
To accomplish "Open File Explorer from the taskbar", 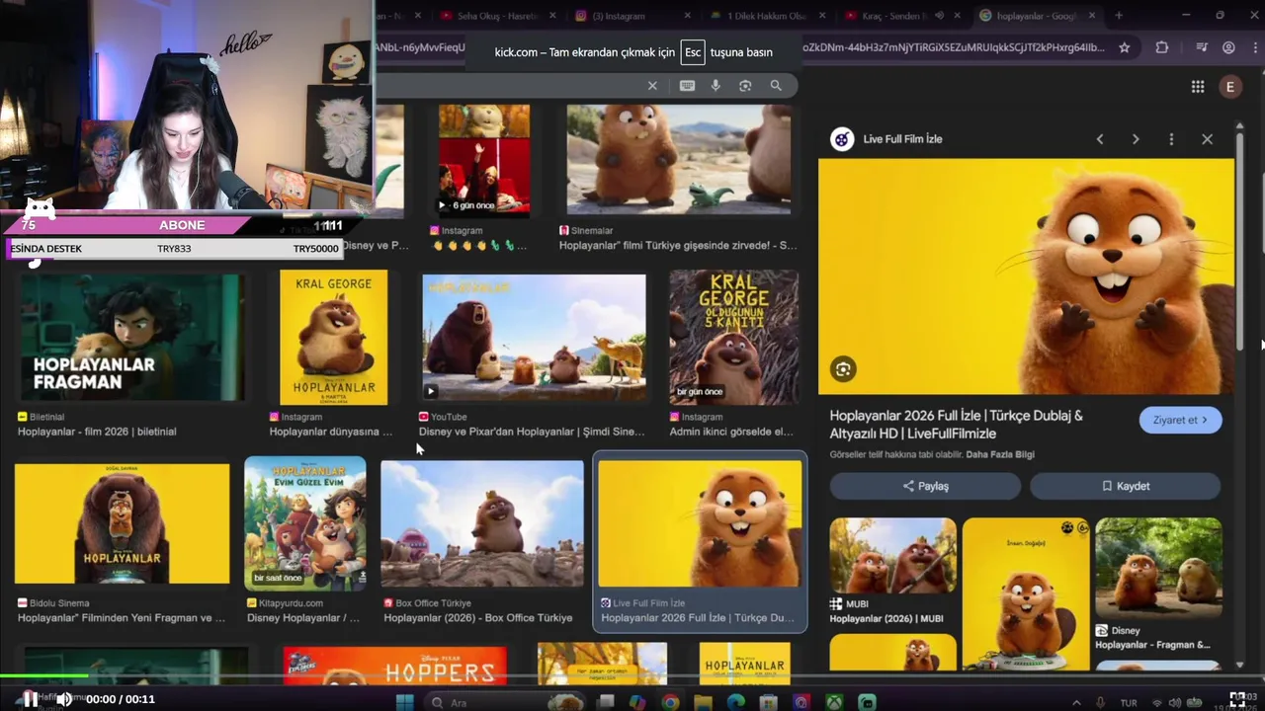I will (703, 702).
